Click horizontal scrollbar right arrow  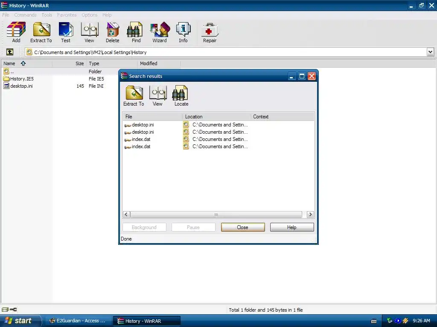[x=310, y=215]
